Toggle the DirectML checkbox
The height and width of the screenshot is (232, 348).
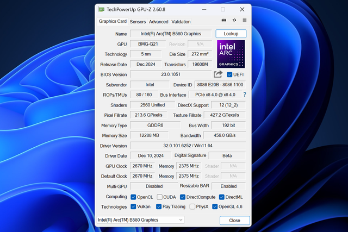pyautogui.click(x=221, y=197)
